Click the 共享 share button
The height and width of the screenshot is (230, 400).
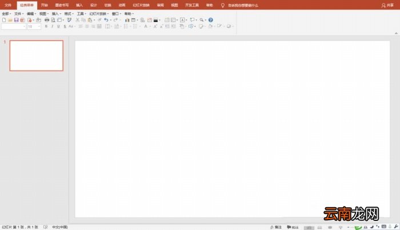(x=387, y=5)
